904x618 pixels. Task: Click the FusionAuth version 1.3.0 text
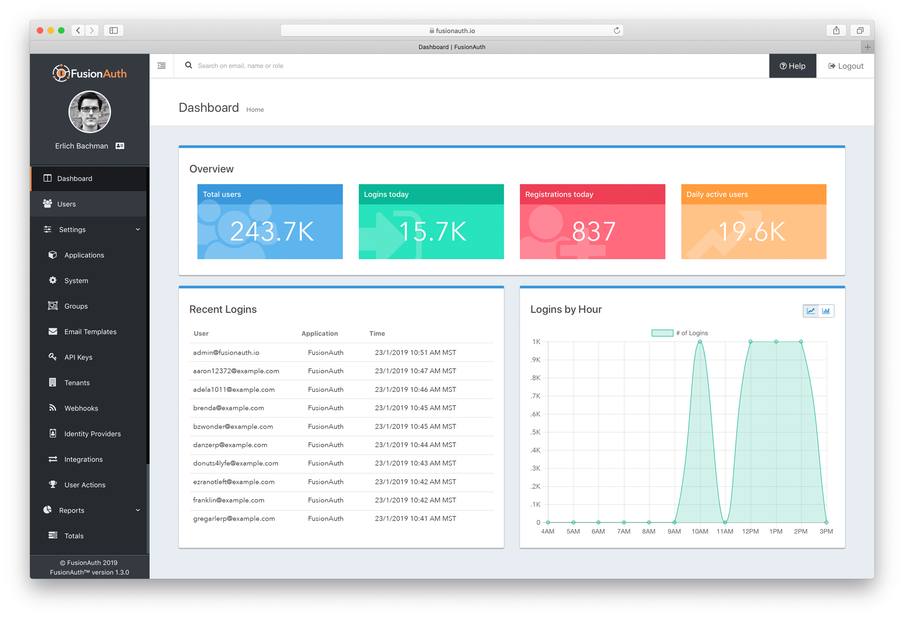pyautogui.click(x=89, y=572)
